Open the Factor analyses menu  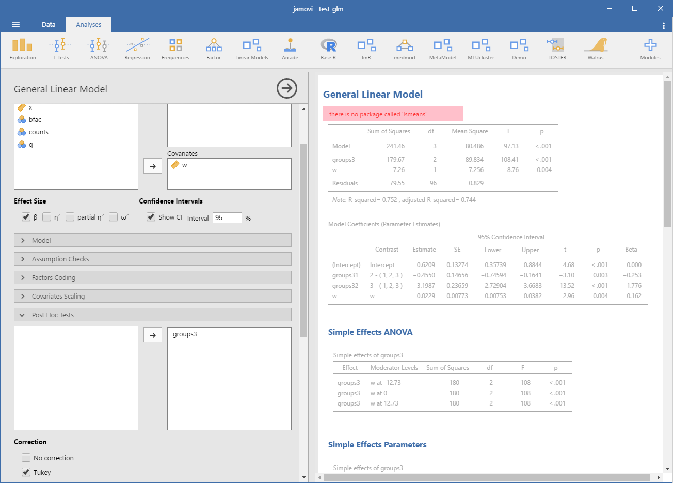click(x=214, y=49)
